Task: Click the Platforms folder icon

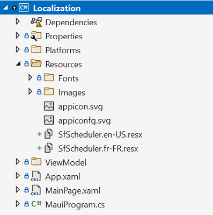Action: 36,49
